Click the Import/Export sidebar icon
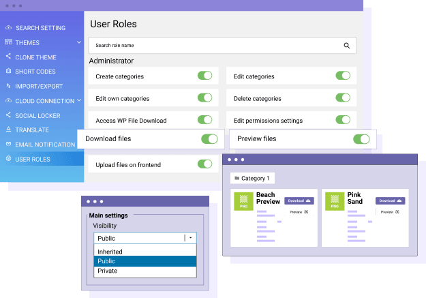Screen dimensions: 426x298 point(8,86)
